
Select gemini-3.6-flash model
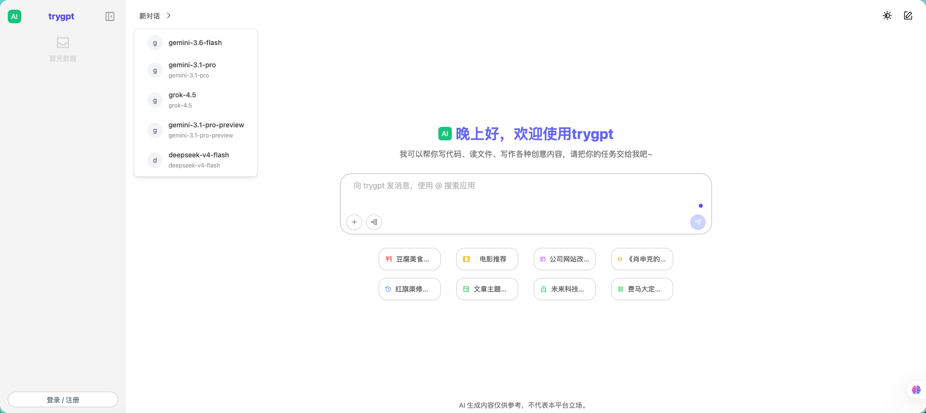pyautogui.click(x=196, y=43)
